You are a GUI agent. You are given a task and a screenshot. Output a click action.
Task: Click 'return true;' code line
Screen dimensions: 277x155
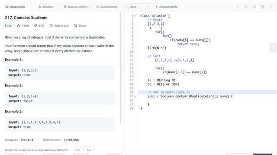(x=188, y=44)
